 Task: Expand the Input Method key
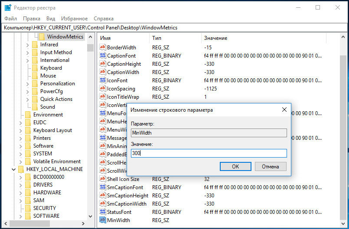coord(27,53)
